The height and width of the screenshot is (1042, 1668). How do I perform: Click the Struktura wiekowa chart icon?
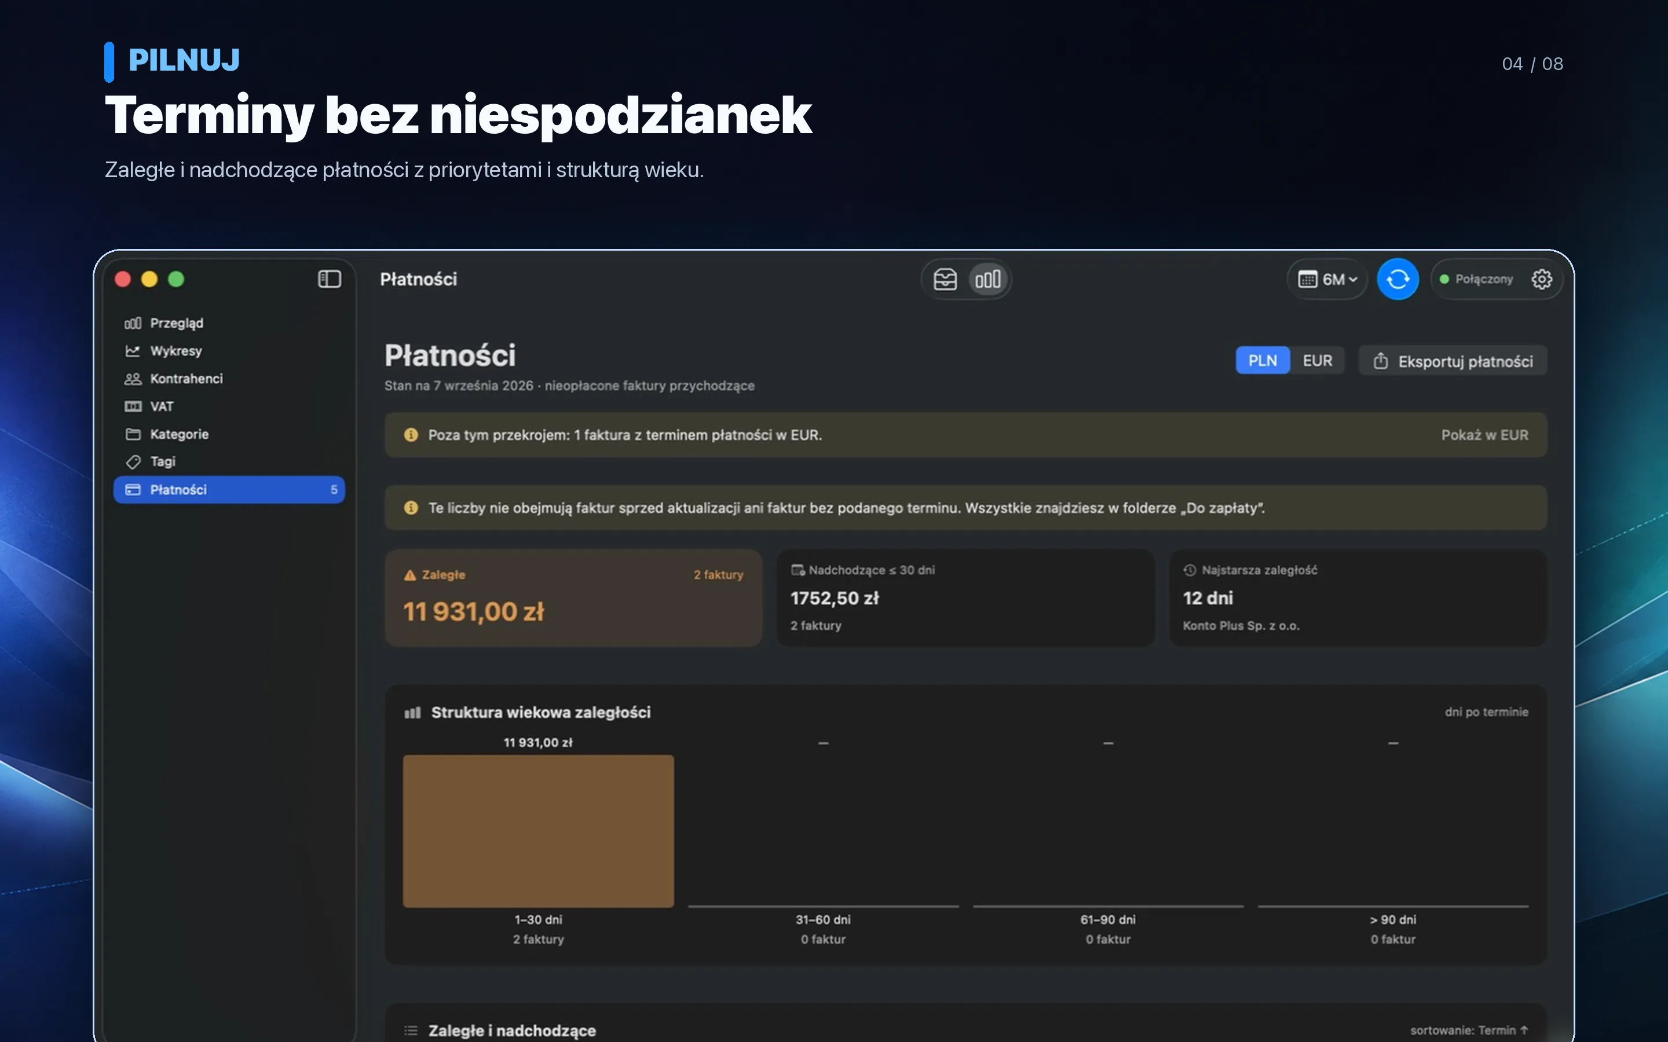[412, 713]
